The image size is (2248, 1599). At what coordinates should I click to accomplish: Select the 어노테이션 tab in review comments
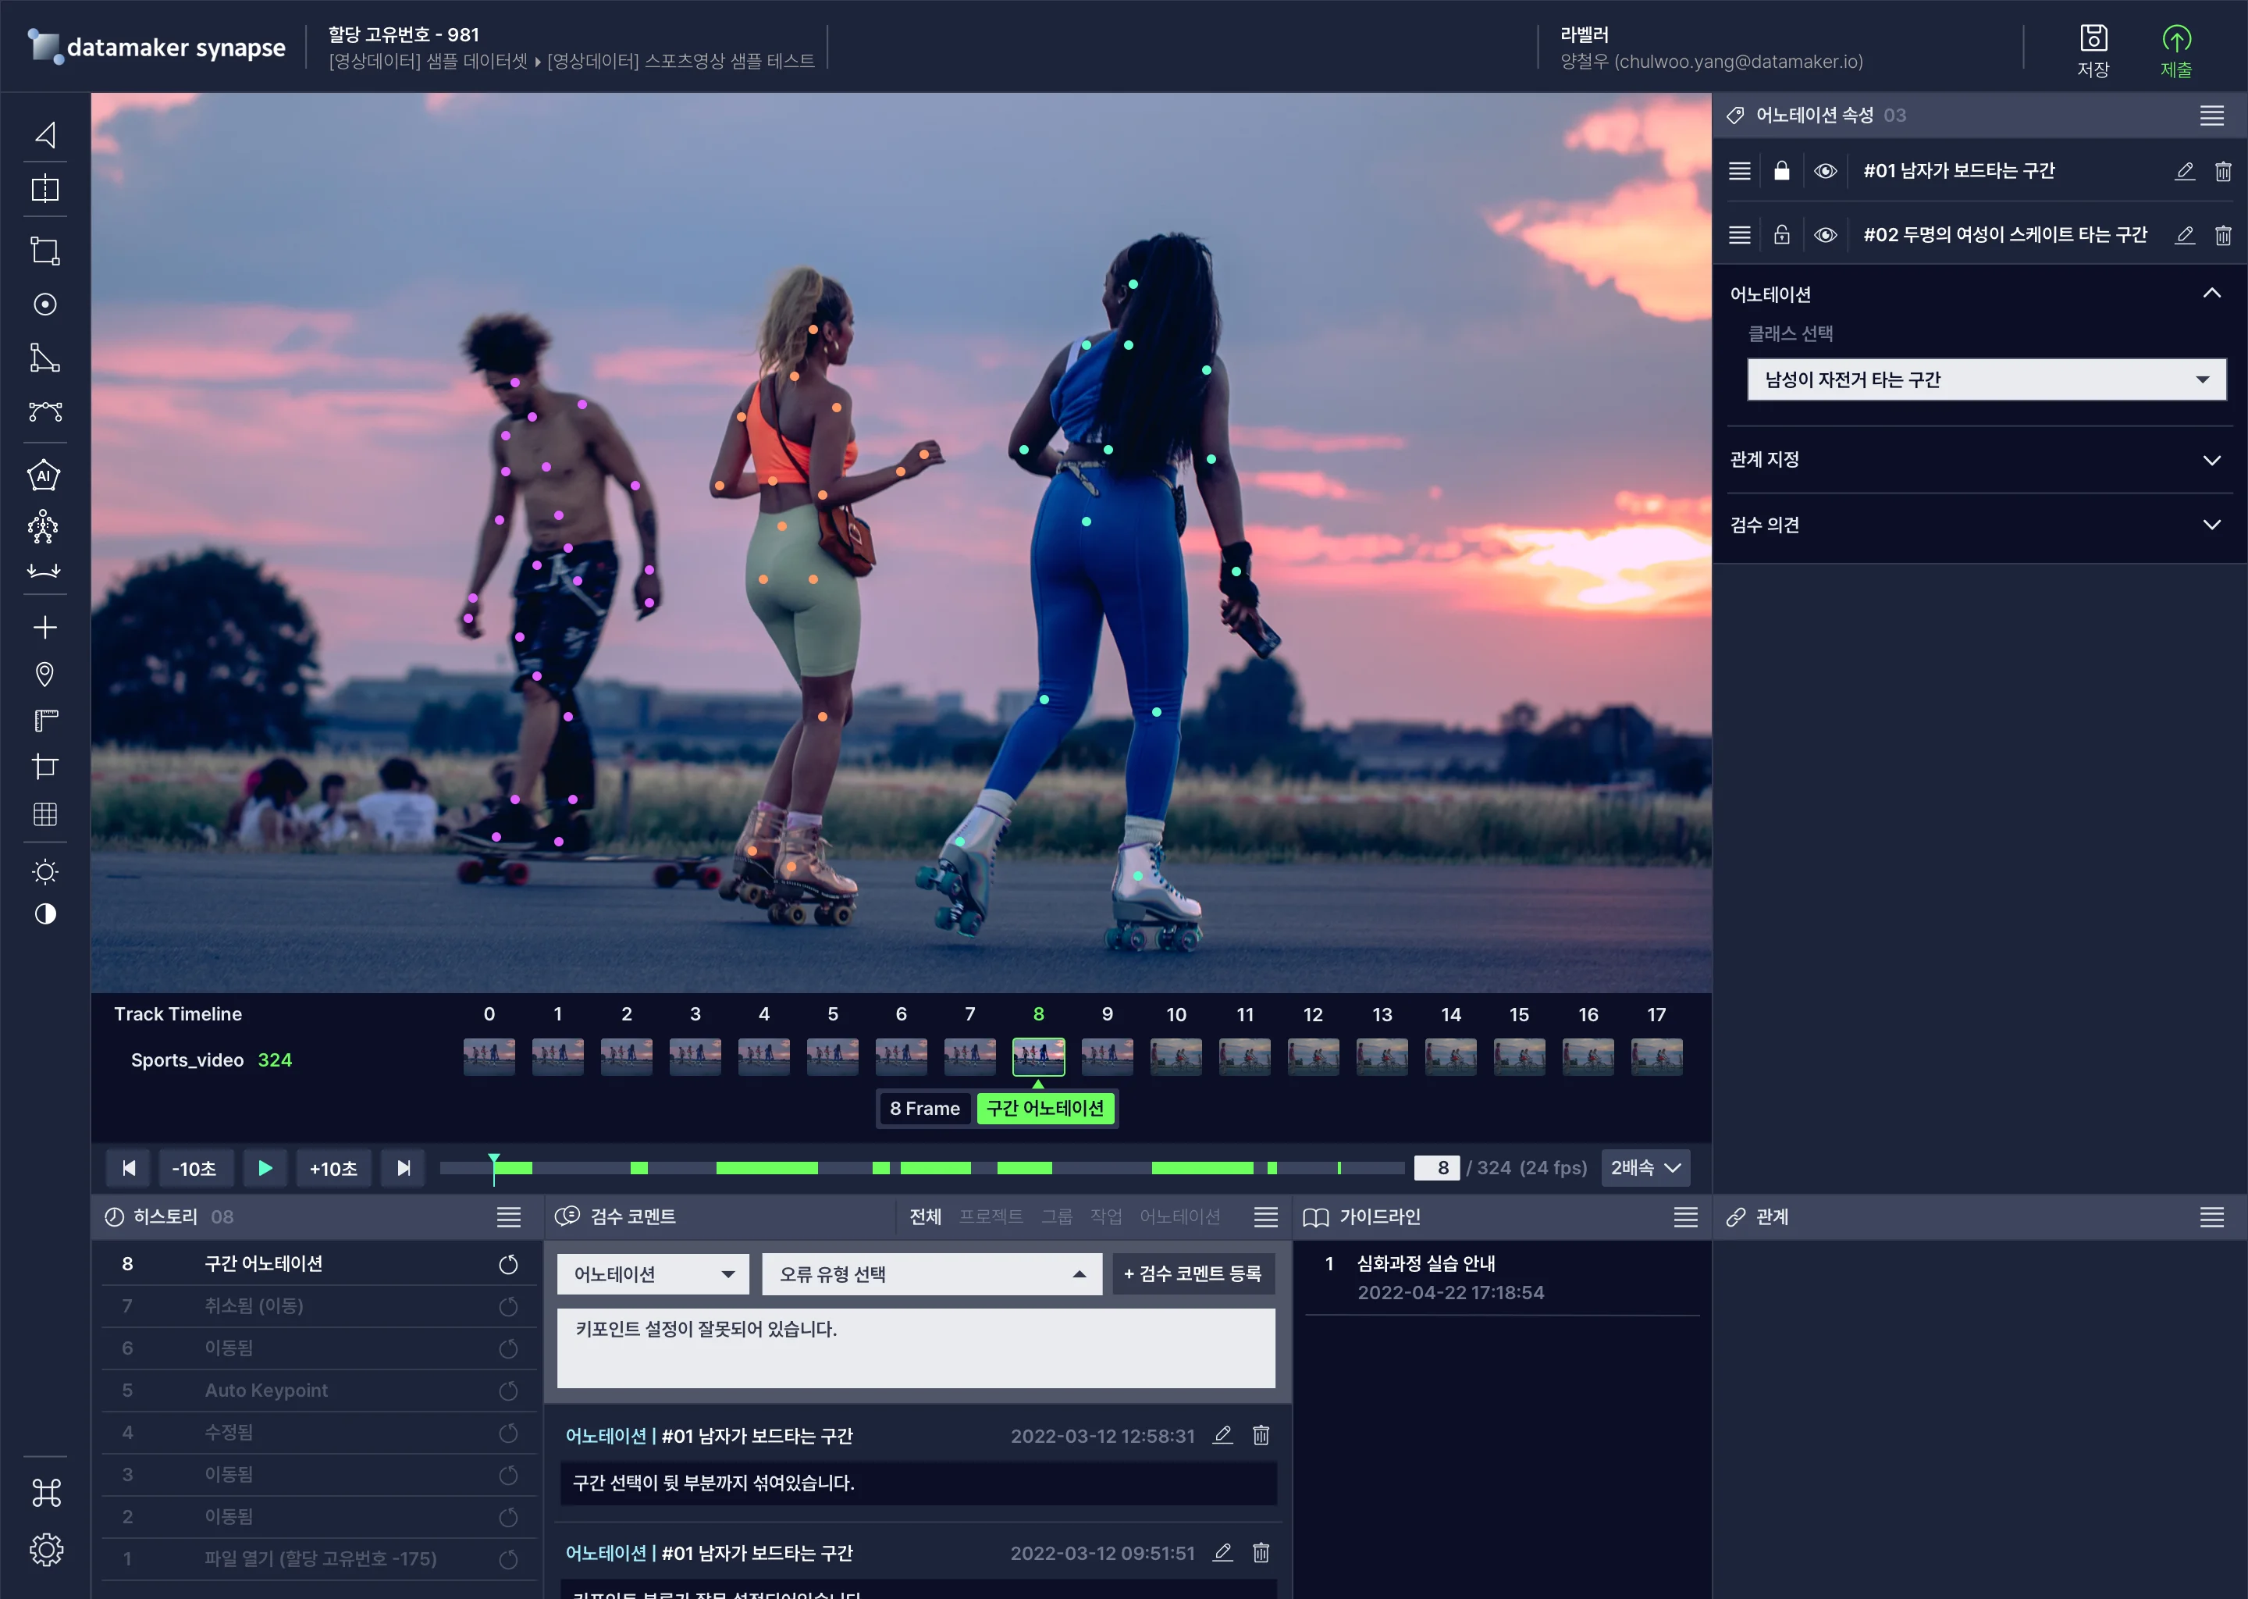point(1179,1217)
